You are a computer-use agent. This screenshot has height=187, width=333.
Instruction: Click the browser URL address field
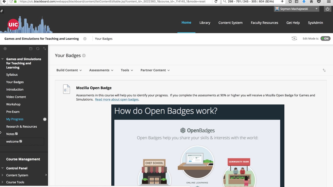pyautogui.click(x=112, y=2)
